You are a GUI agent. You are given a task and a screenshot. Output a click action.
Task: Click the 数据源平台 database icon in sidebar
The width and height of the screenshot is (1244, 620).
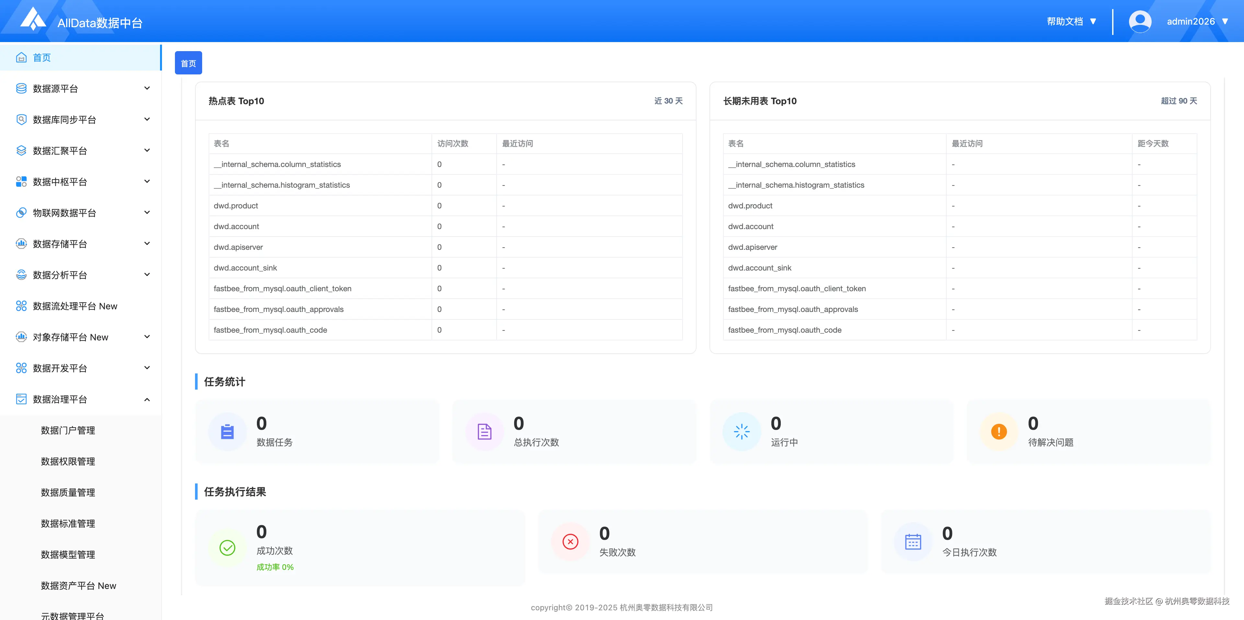coord(21,88)
